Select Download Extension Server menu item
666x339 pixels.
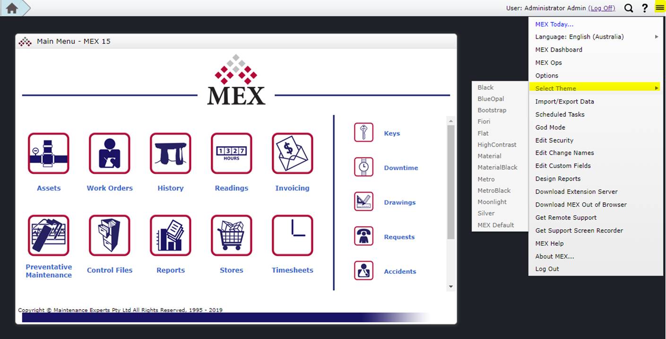click(596, 191)
